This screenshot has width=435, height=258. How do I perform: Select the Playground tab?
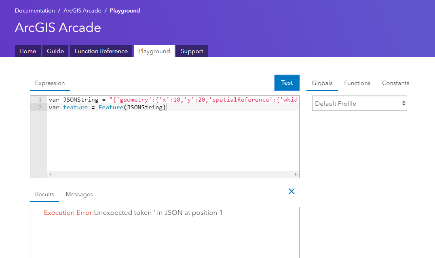click(x=154, y=51)
